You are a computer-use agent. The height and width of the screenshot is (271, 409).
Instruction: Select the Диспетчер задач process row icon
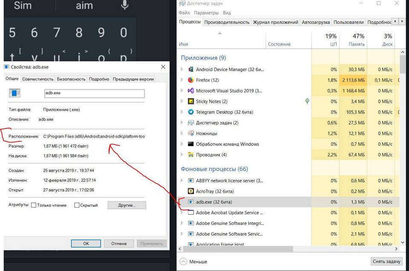191,123
